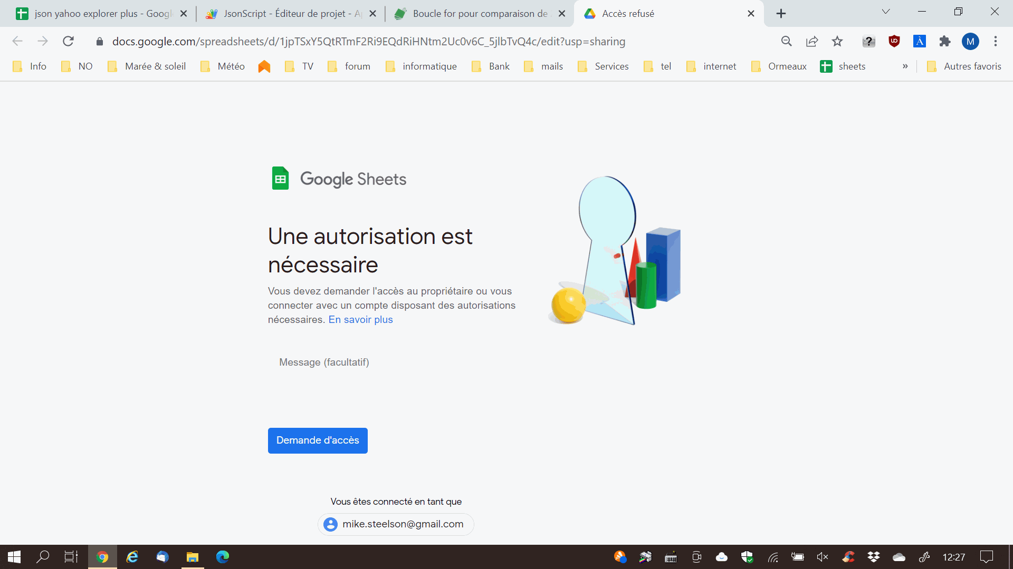Image resolution: width=1013 pixels, height=569 pixels.
Task: Open the sheets bookmark
Action: [x=843, y=66]
